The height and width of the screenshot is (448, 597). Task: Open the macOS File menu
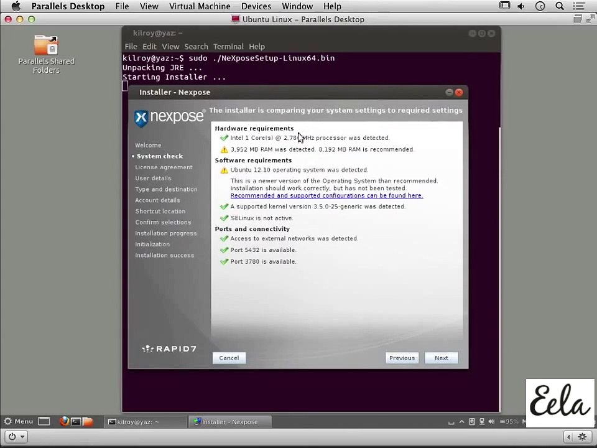coord(122,6)
